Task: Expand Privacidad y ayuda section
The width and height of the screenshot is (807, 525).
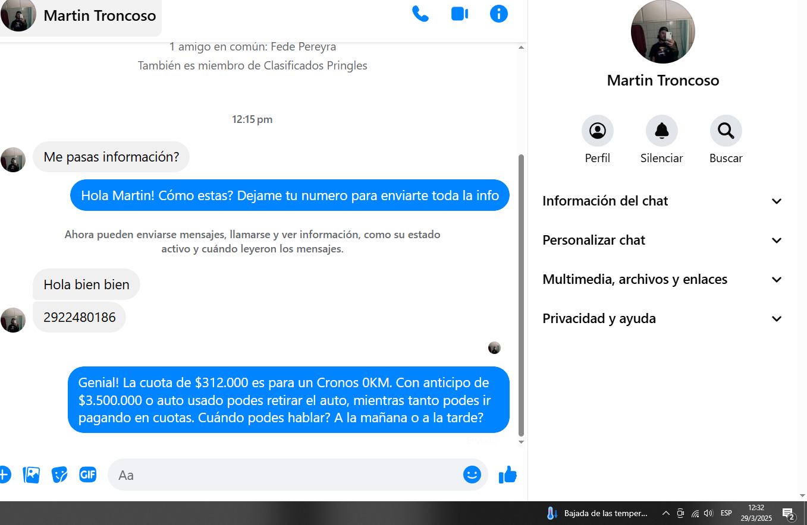Action: tap(662, 318)
